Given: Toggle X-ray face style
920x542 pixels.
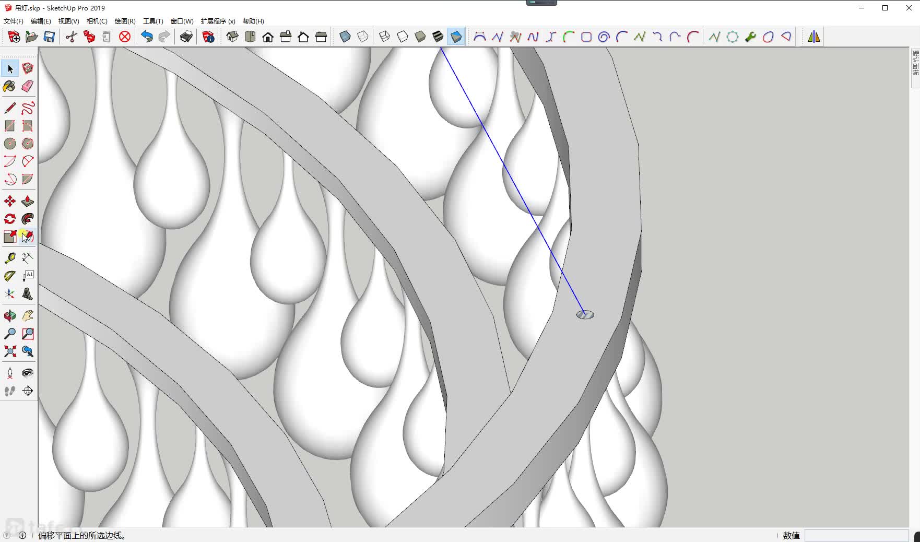Looking at the screenshot, I should [x=345, y=37].
